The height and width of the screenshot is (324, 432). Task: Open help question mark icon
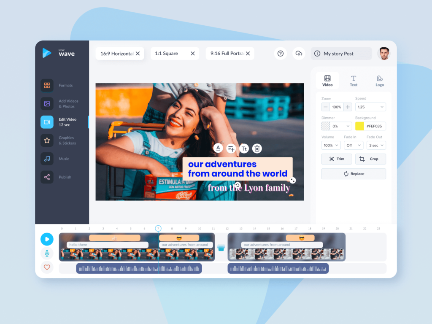coord(281,54)
